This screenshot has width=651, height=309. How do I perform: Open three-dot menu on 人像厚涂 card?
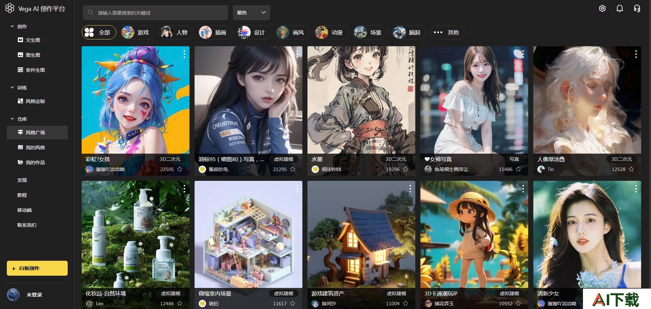click(x=636, y=54)
